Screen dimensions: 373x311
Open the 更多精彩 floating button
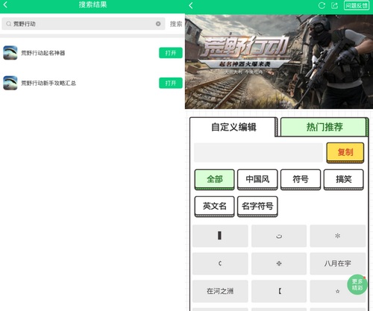(x=357, y=285)
